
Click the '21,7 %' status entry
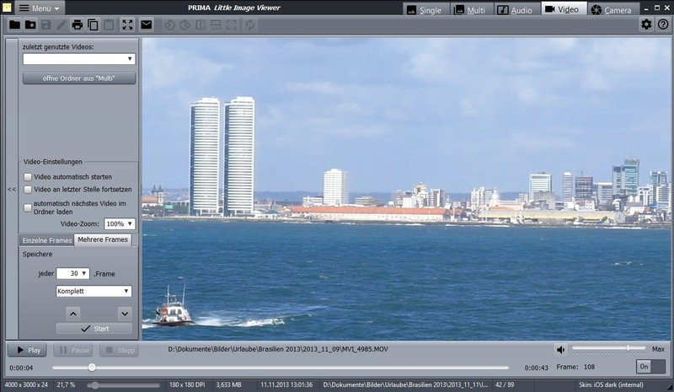tap(66, 384)
